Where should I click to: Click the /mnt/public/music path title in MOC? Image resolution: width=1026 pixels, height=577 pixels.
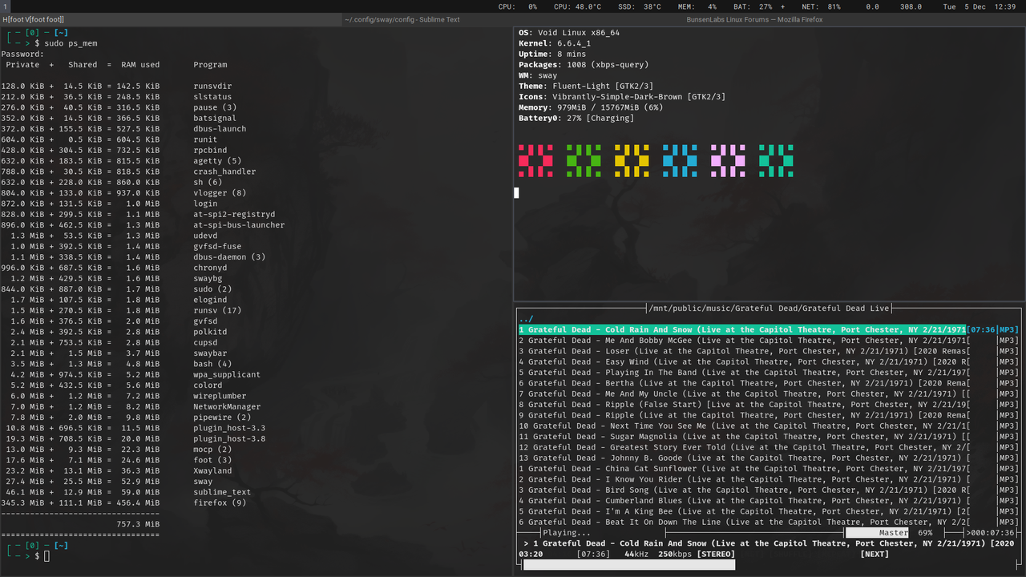coord(770,308)
